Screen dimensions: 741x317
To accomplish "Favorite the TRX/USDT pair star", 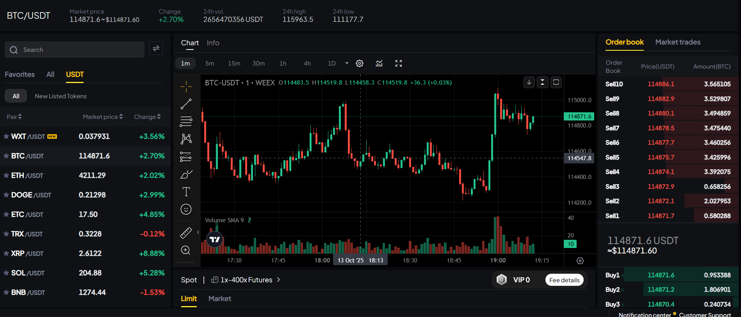I will click(x=6, y=234).
